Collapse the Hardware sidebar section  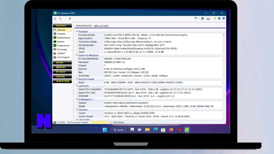pyautogui.click(x=62, y=25)
